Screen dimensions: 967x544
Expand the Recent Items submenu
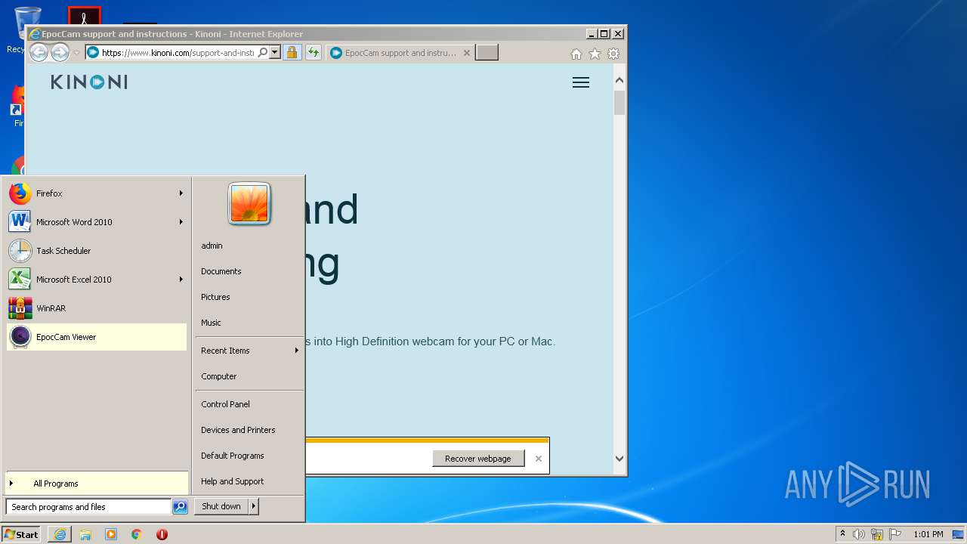point(249,351)
